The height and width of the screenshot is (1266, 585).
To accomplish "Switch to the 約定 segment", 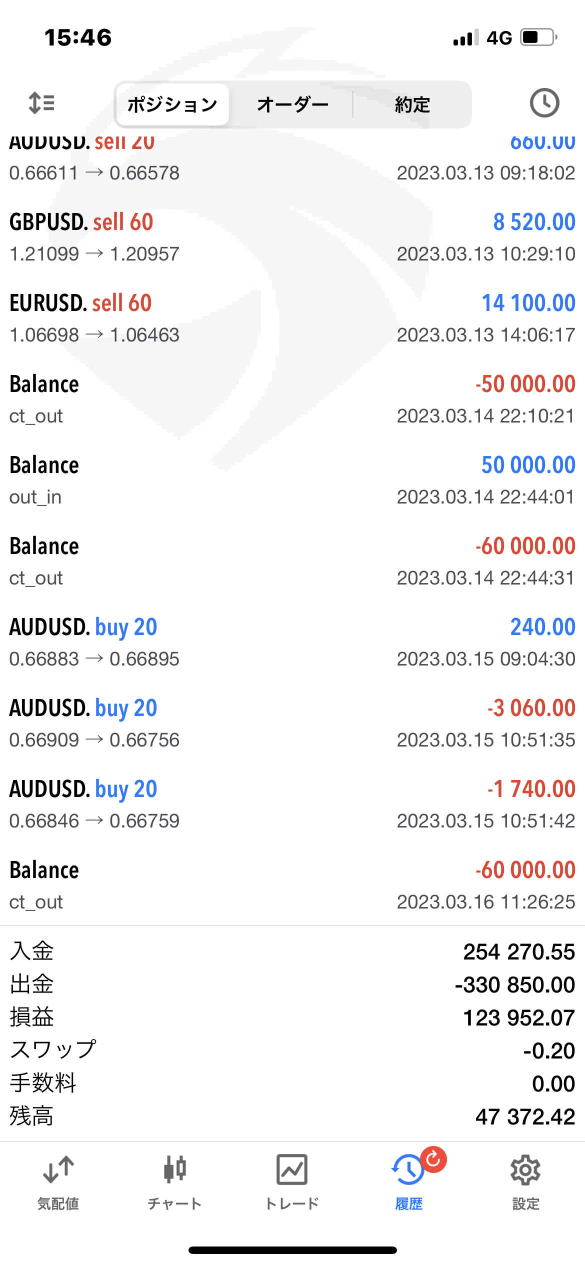I will tap(412, 104).
